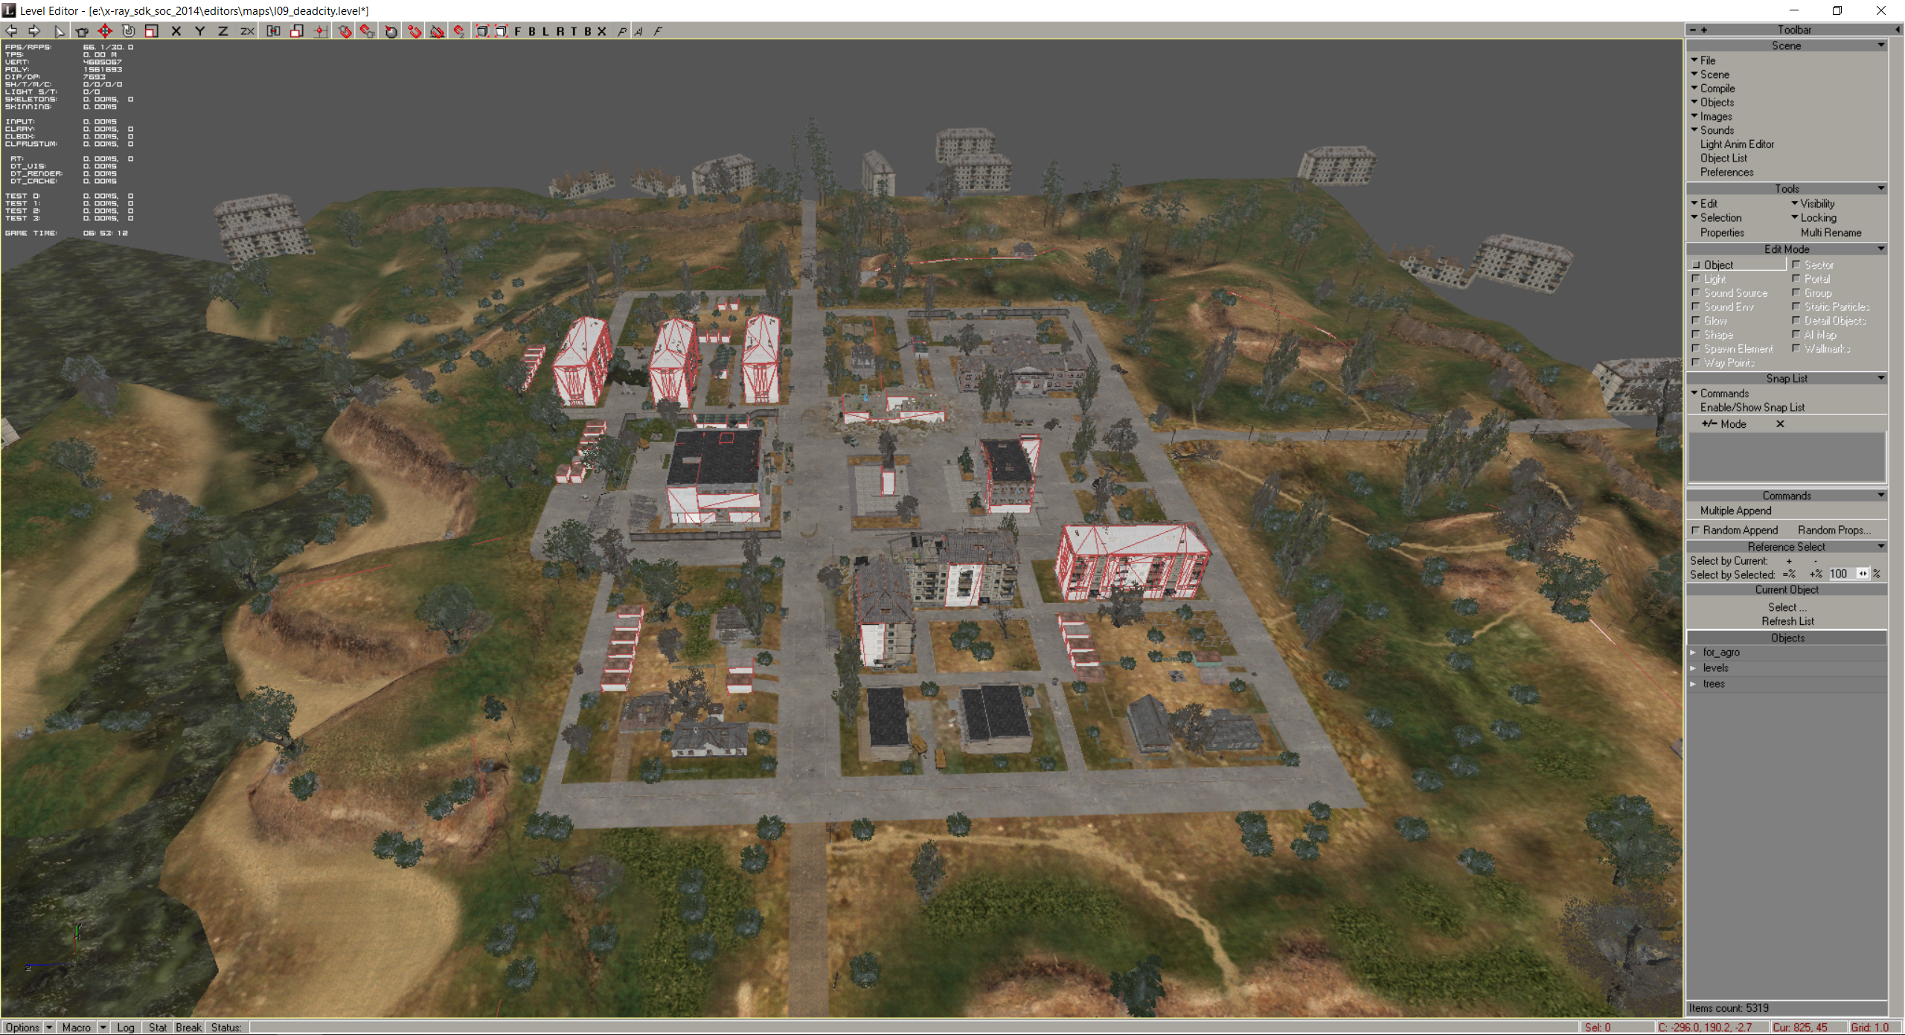
Task: Clear snap list with X next to Mode
Action: click(1780, 424)
